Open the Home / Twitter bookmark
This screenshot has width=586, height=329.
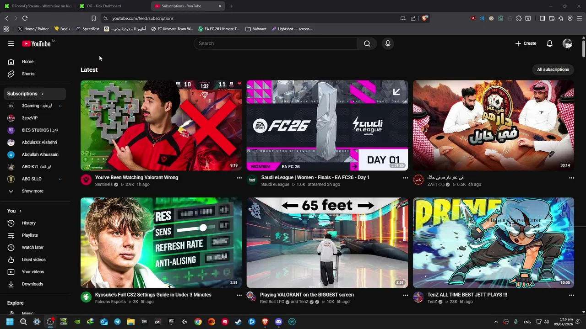(x=33, y=29)
